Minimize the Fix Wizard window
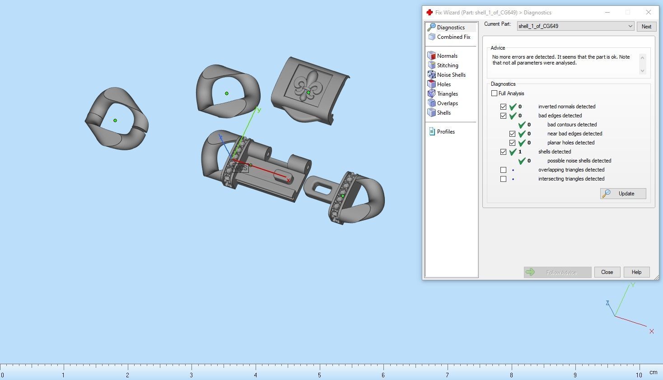The height and width of the screenshot is (380, 663). click(x=607, y=12)
